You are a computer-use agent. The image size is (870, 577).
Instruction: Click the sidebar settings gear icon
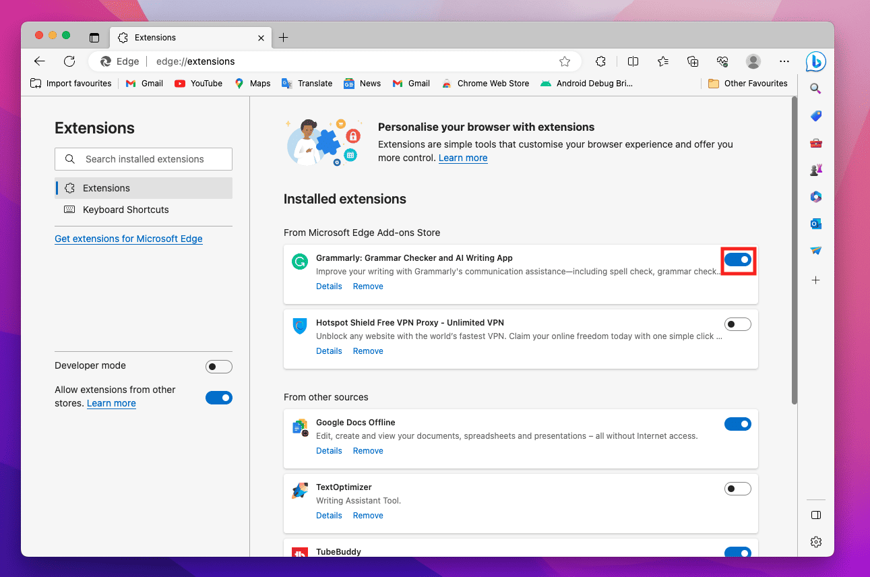pos(815,542)
